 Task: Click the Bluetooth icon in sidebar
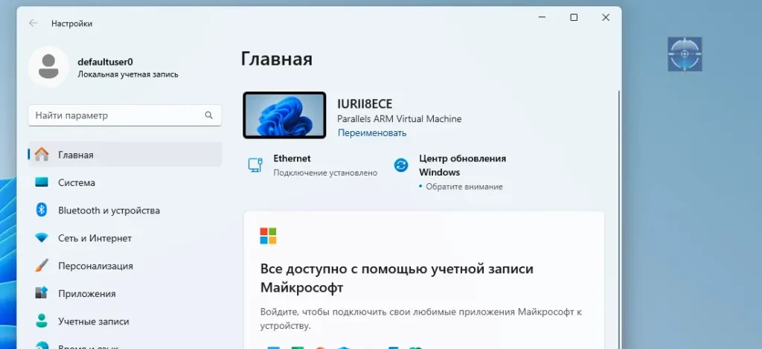(42, 210)
